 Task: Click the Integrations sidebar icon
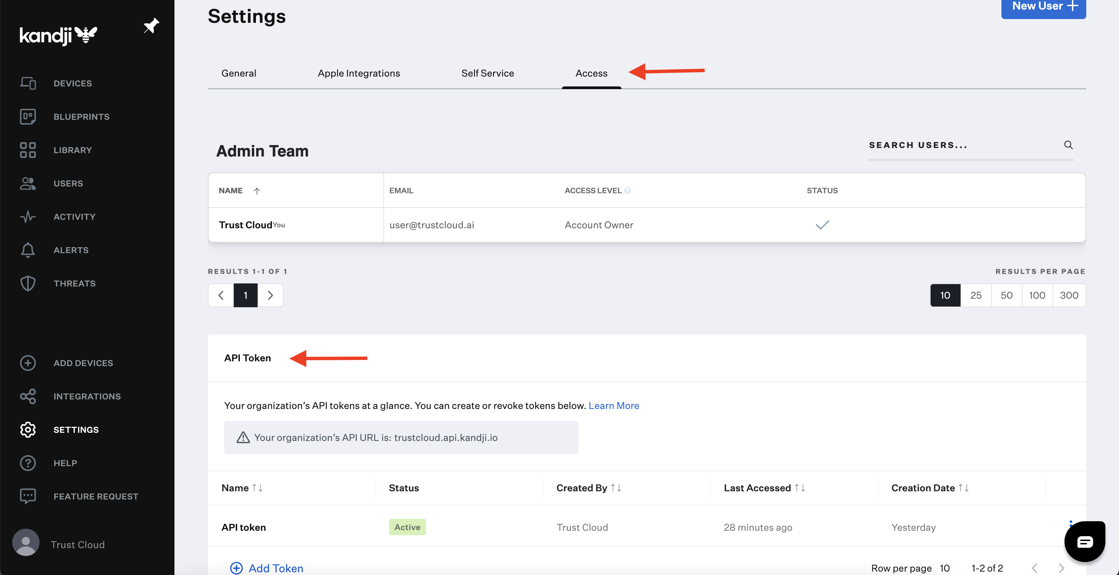coord(28,396)
